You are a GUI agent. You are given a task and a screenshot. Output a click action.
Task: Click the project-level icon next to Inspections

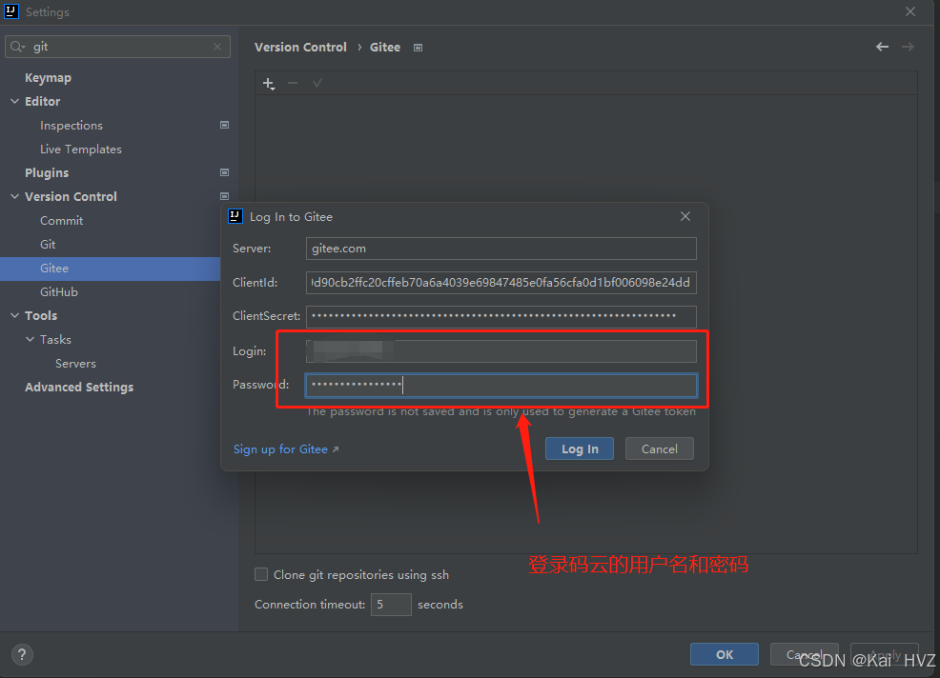coord(224,125)
